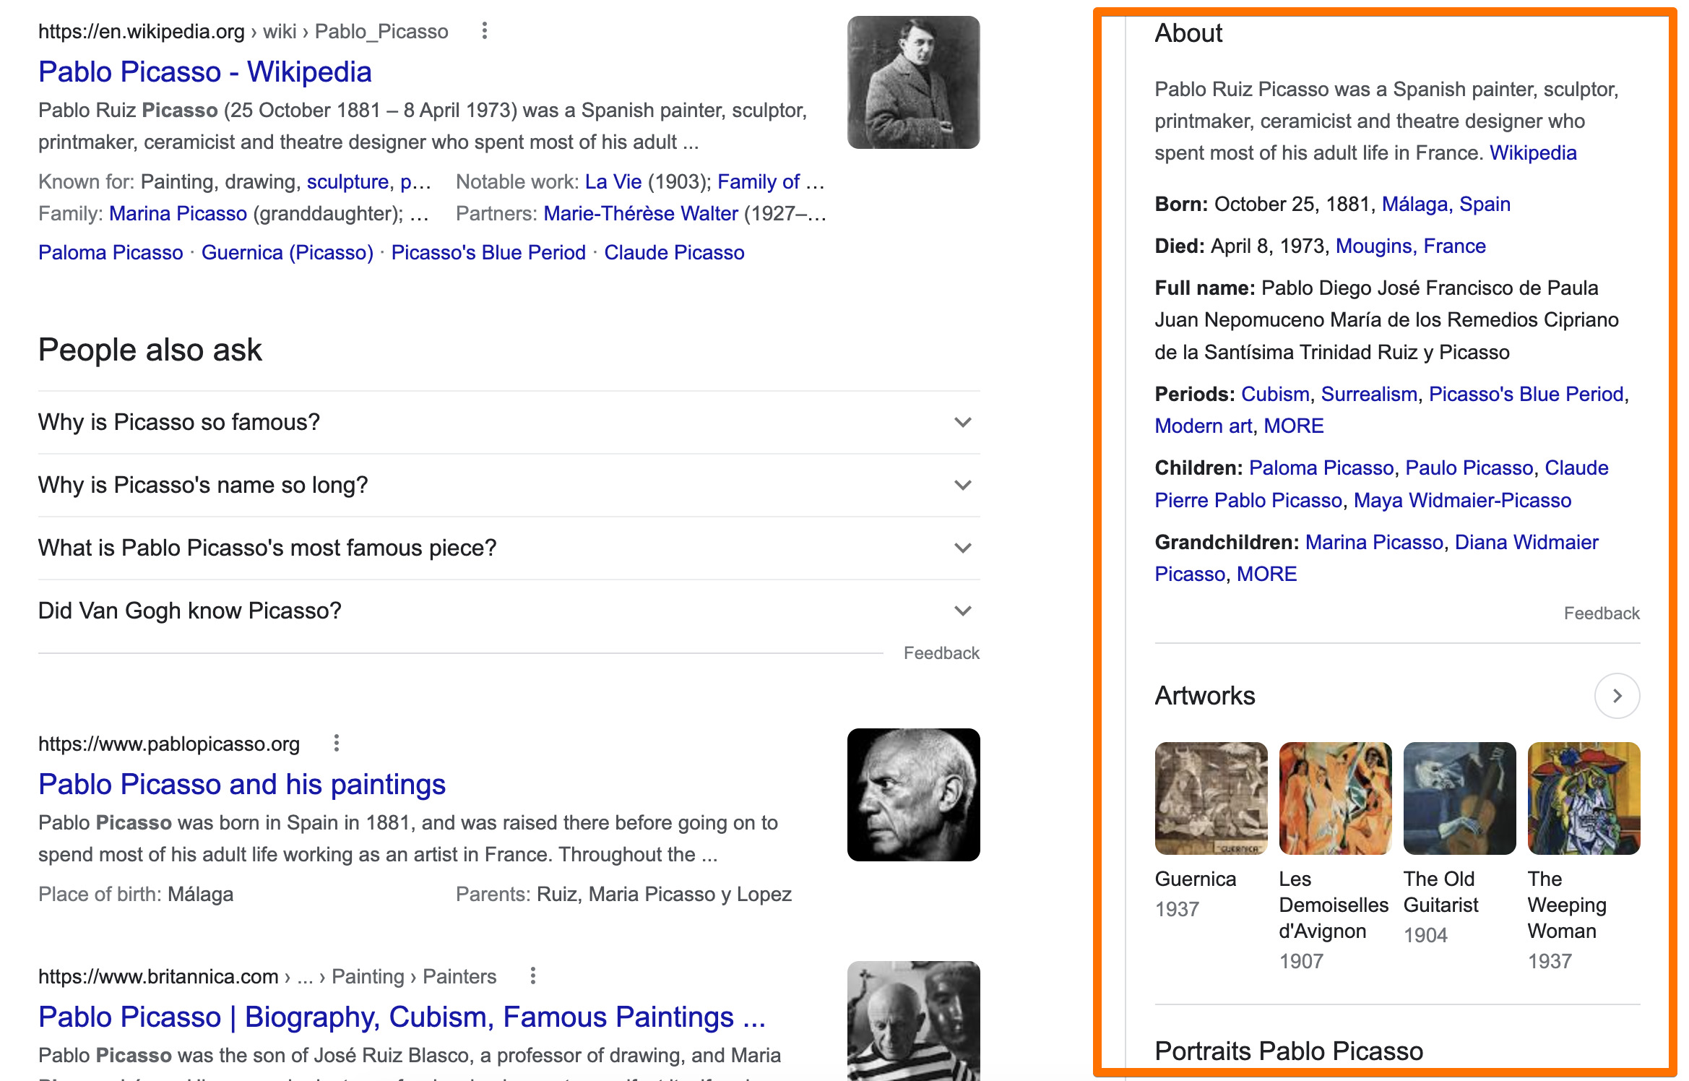Open the three-dot menu next to Wikipedia result
Screen dimensions: 1689x1081
pos(484,30)
